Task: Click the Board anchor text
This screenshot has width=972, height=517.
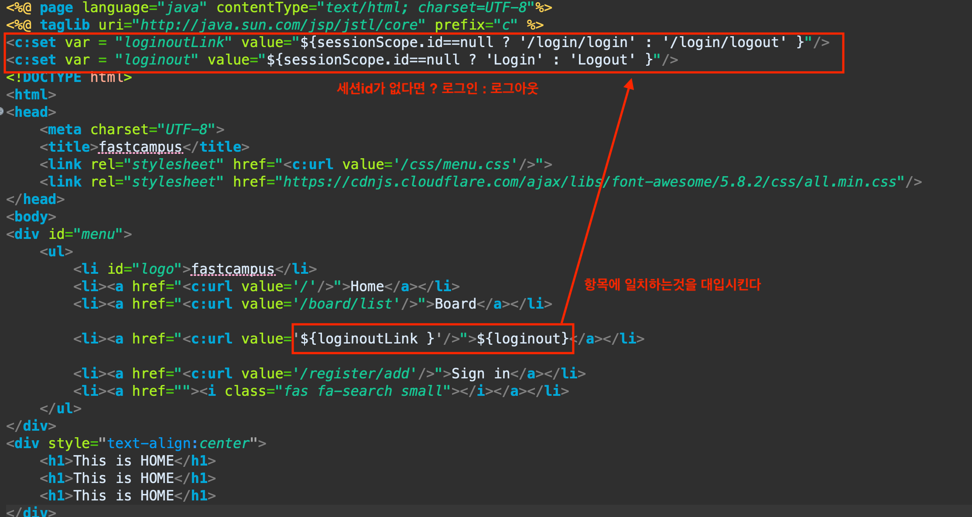Action: [x=455, y=304]
